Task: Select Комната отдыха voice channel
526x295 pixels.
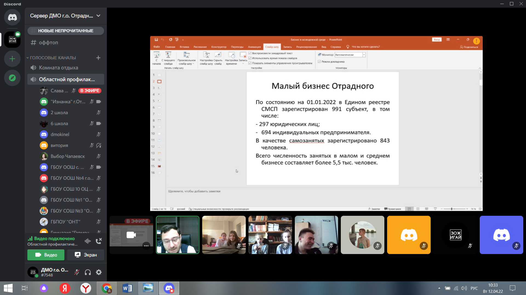Action: tap(58, 68)
